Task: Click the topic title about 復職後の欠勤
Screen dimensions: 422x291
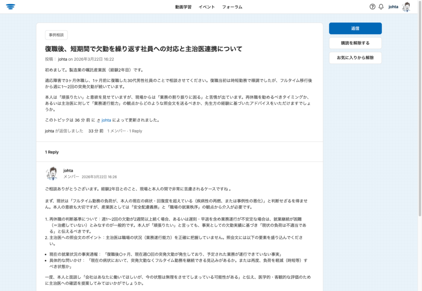Action: point(143,49)
